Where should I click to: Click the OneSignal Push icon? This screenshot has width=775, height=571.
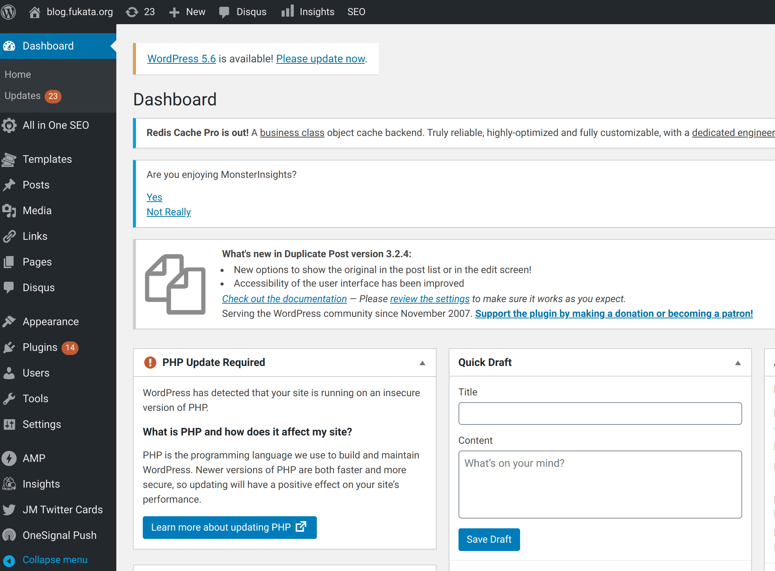(x=9, y=536)
